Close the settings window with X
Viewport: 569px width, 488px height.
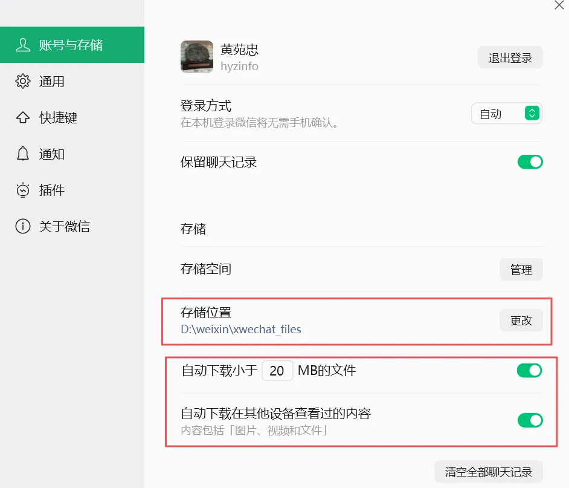(x=559, y=5)
